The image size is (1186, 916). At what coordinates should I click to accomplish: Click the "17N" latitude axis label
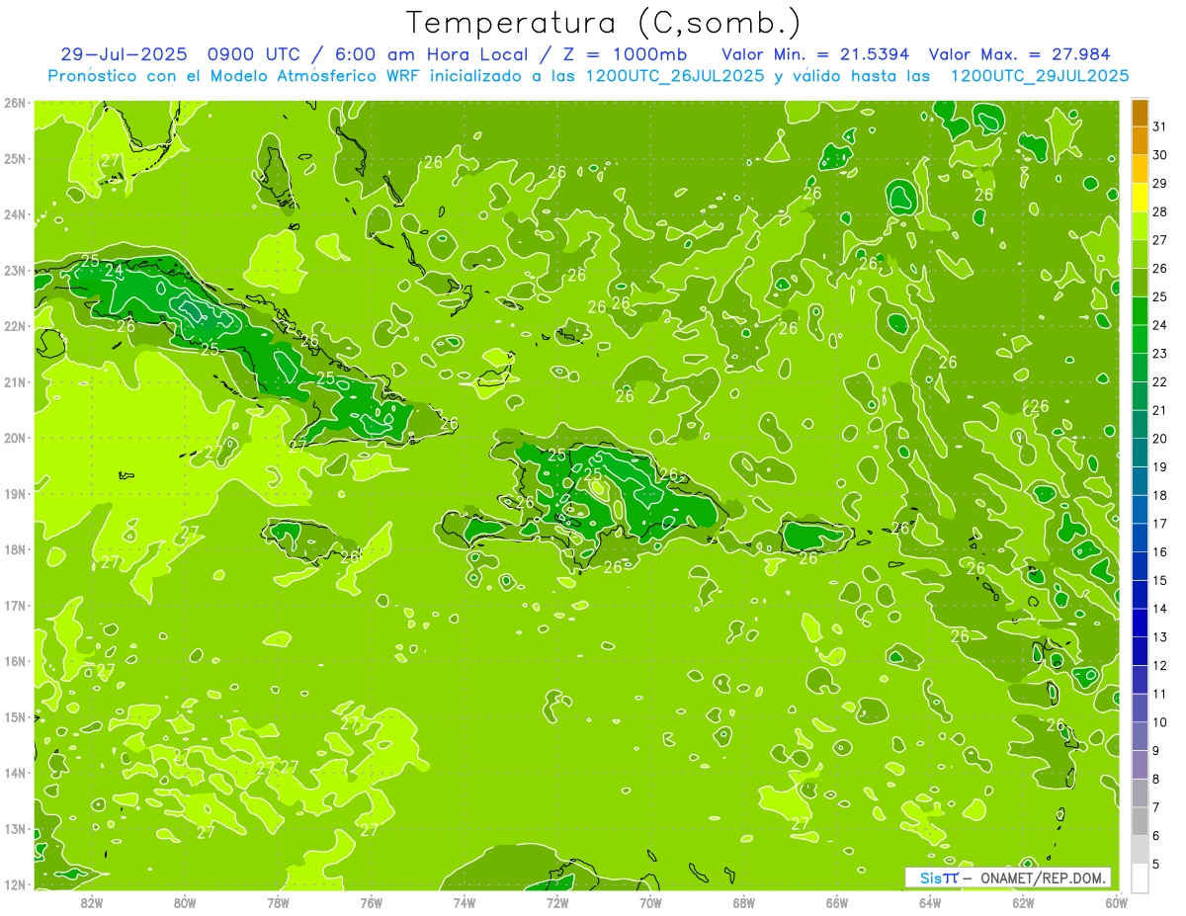tap(15, 606)
